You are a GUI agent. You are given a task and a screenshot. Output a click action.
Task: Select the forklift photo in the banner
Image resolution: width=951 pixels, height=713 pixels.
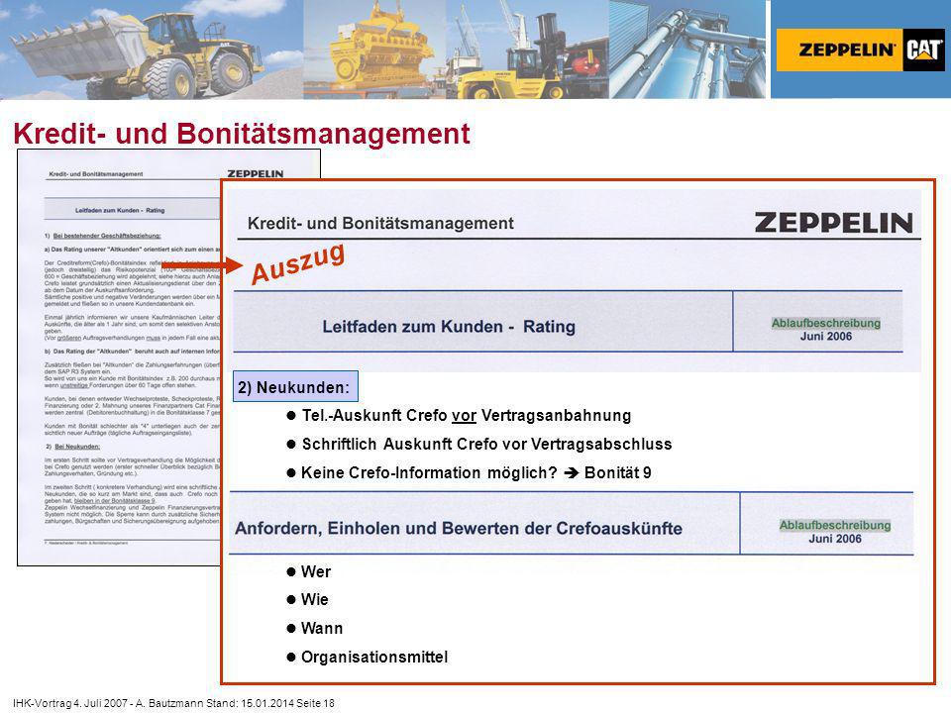528,50
